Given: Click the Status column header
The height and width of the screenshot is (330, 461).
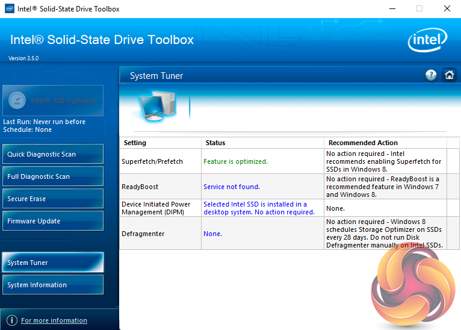Looking at the screenshot, I should (x=262, y=143).
